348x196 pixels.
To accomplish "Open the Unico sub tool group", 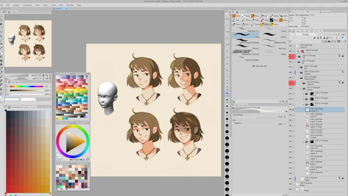I will coord(264,24).
